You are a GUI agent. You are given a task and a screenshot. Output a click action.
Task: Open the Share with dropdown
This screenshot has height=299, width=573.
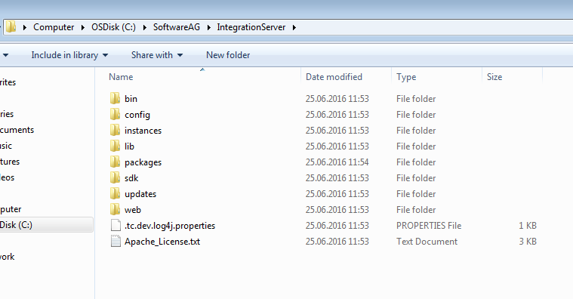(x=157, y=55)
